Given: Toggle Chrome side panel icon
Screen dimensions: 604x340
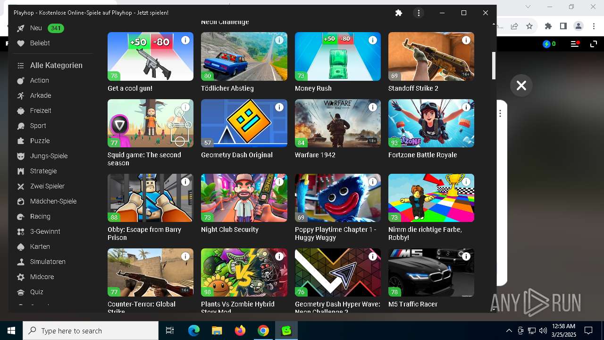Looking at the screenshot, I should click(x=563, y=26).
